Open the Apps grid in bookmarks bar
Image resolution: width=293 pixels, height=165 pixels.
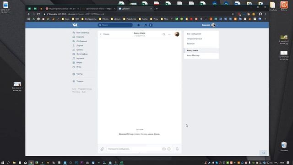28,19
